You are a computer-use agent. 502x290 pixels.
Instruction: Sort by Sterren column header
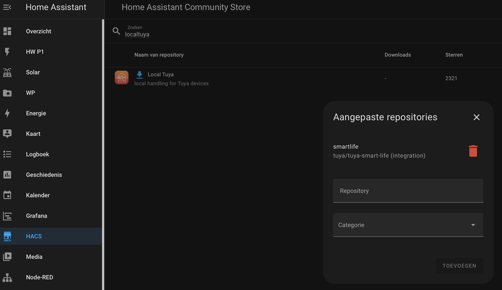tap(454, 55)
